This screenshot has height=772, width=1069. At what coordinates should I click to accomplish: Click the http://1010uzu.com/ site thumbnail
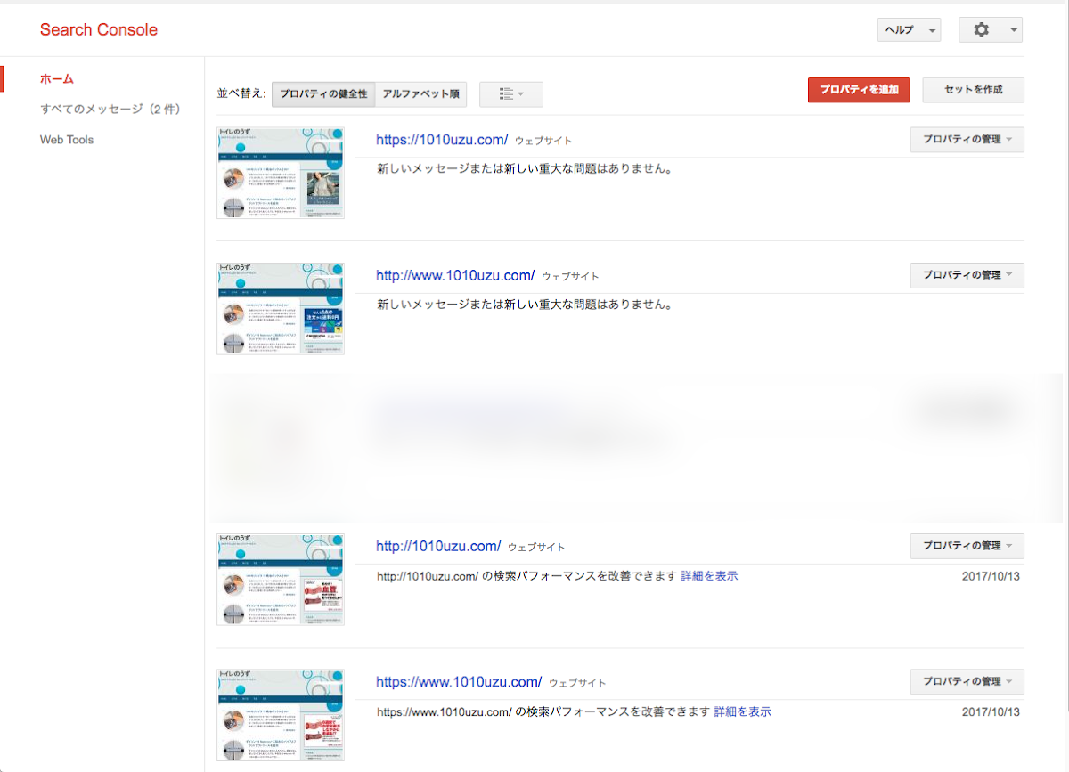[281, 579]
